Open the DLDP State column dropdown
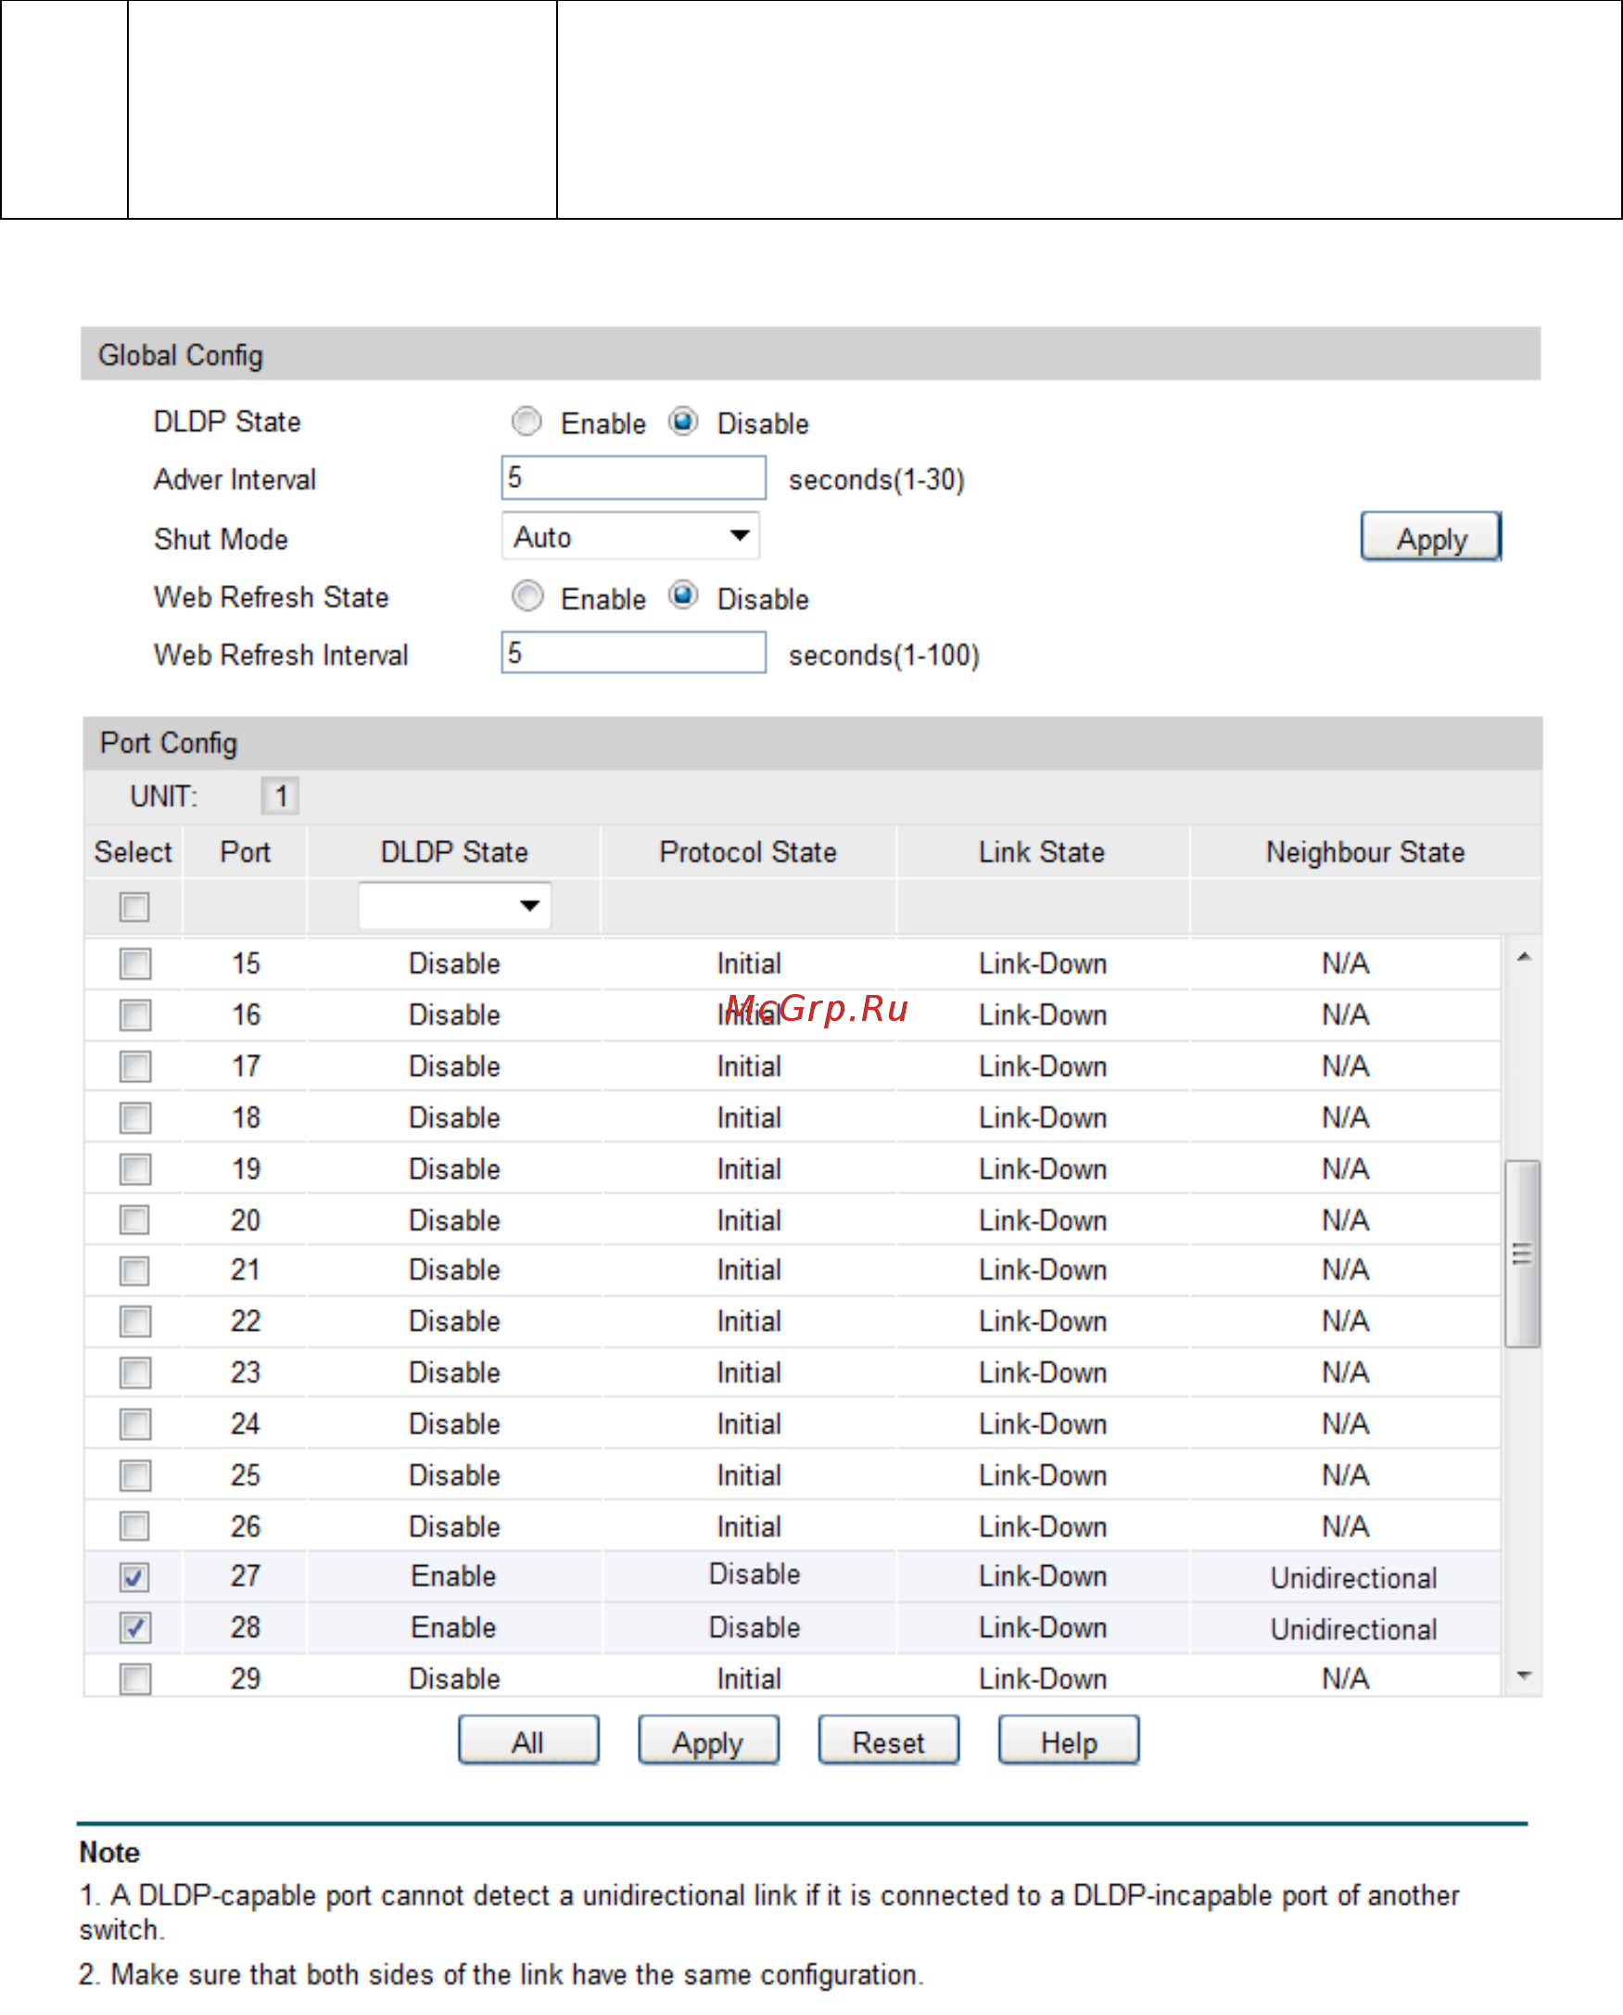This screenshot has width=1623, height=2015. 454,905
